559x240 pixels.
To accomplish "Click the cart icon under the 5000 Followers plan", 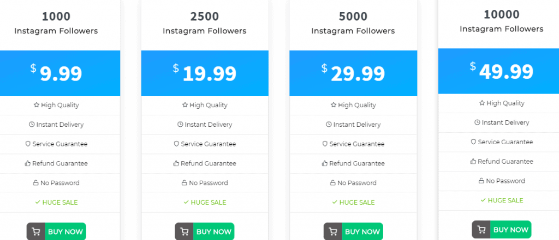I will click(x=333, y=232).
